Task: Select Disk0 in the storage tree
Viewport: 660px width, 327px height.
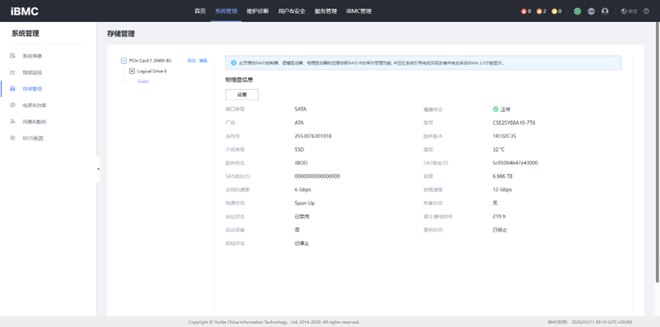Action: tap(143, 82)
